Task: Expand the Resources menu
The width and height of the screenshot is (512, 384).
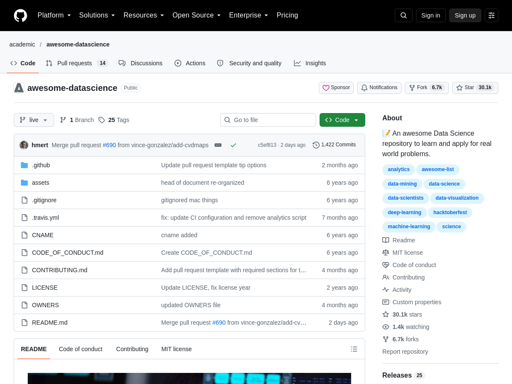Action: click(144, 15)
